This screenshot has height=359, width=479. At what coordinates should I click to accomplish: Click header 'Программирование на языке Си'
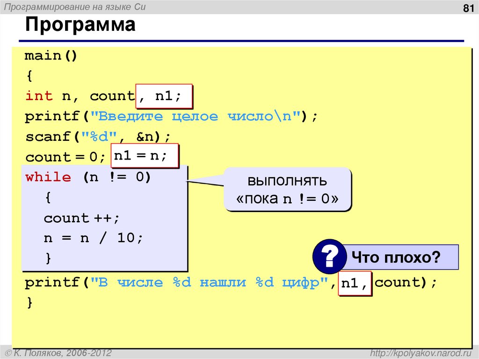[75, 7]
